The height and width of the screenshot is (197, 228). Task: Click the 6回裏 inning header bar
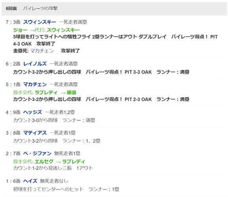coord(114,9)
